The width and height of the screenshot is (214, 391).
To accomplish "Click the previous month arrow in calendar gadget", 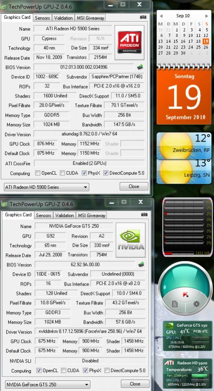I will pos(161,16).
